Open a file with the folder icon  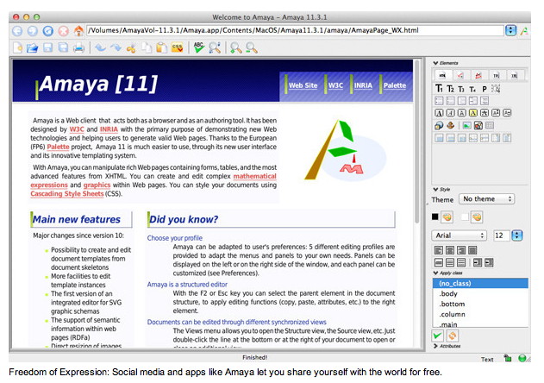tap(32, 47)
